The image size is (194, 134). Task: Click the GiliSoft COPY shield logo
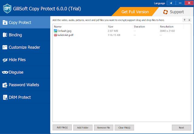[x=7, y=8]
